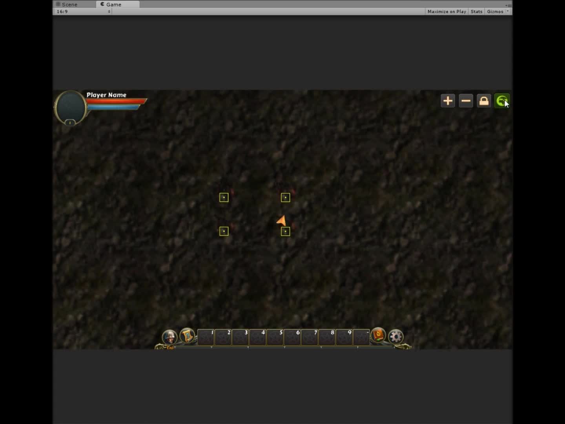Click the red health bar
The image size is (565, 424).
click(x=116, y=101)
